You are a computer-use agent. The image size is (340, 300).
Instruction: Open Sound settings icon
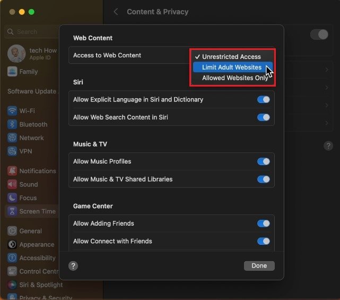pos(12,185)
